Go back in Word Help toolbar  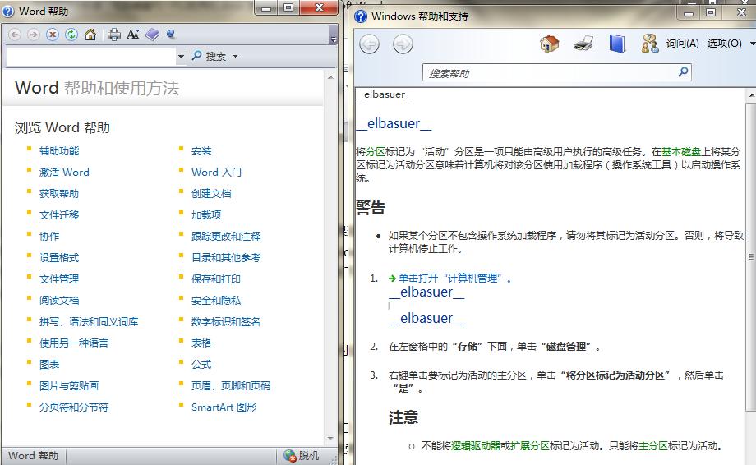click(15, 35)
